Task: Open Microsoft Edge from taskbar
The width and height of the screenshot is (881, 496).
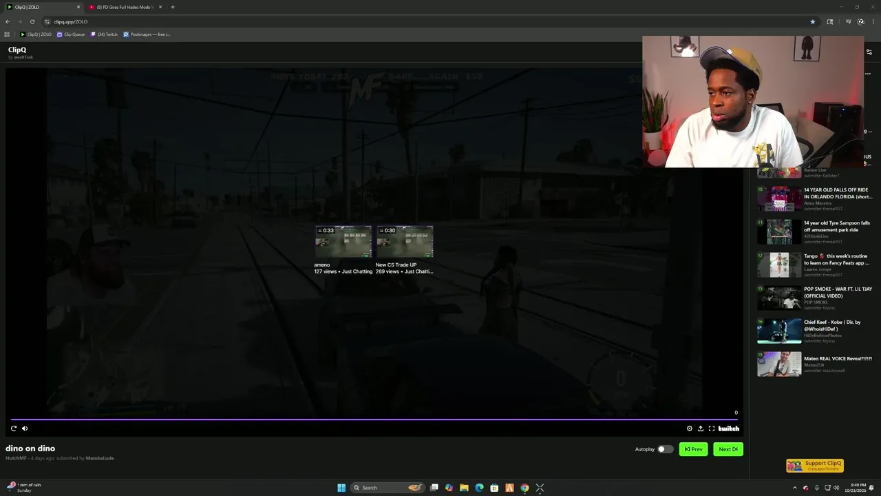Action: [479, 488]
